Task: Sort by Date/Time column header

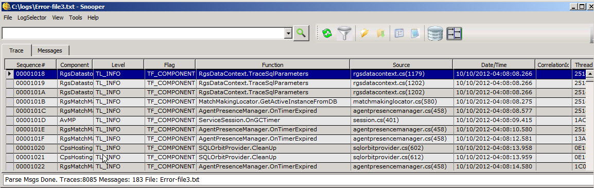Action: pos(494,65)
